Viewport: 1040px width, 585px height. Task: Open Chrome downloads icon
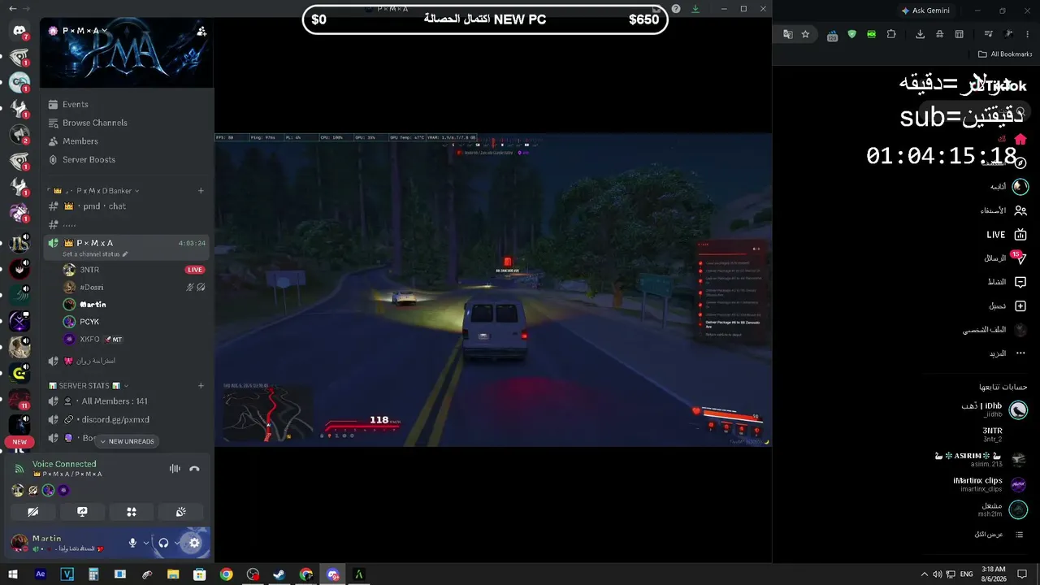(920, 34)
